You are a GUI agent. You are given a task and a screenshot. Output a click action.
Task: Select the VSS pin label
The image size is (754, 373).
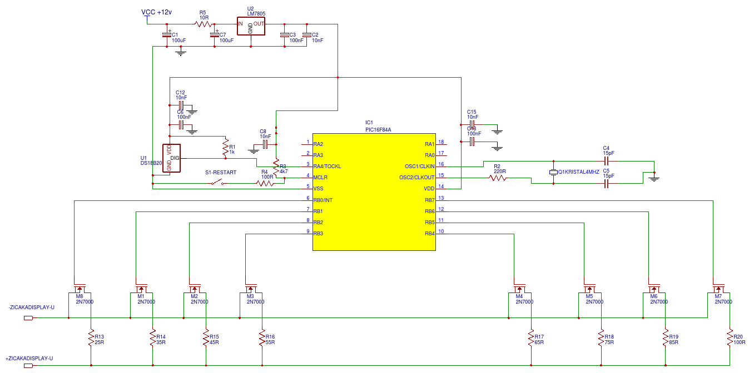319,189
